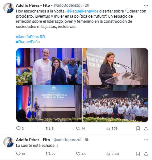Reply to the Raquel Peña speech tweet
This screenshot has width=152, height=160.
(20, 128)
